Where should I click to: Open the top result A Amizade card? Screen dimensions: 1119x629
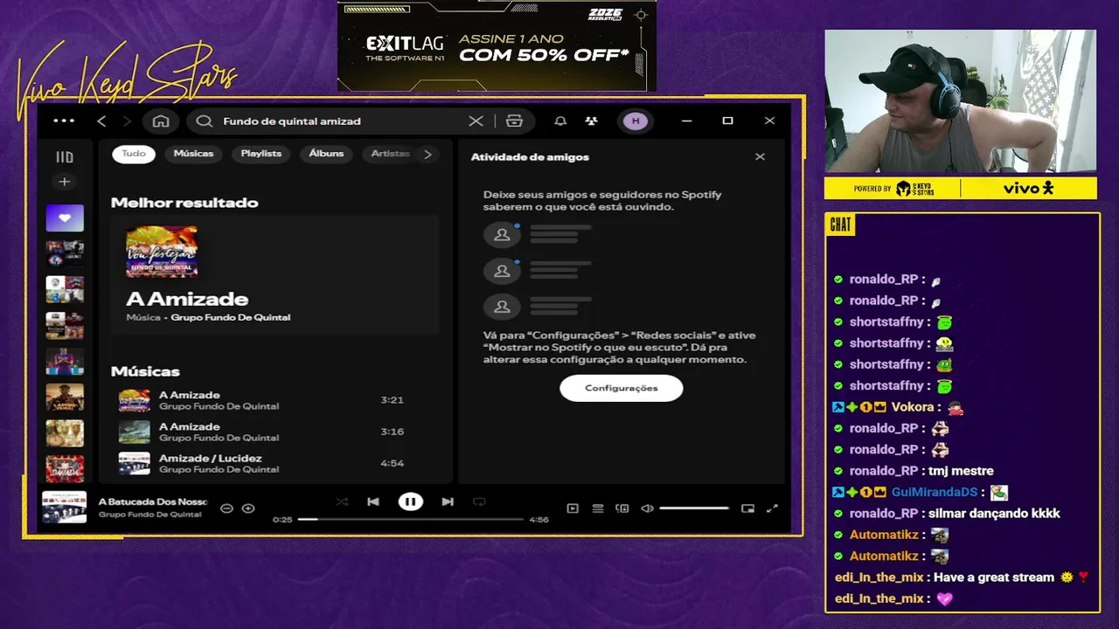pyautogui.click(x=275, y=274)
